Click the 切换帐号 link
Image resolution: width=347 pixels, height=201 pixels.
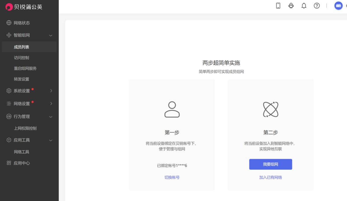coord(172,177)
